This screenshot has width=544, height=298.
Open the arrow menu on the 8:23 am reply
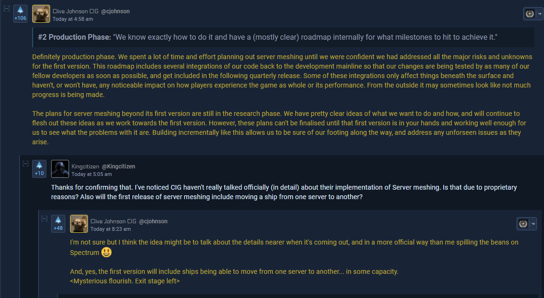(x=533, y=224)
